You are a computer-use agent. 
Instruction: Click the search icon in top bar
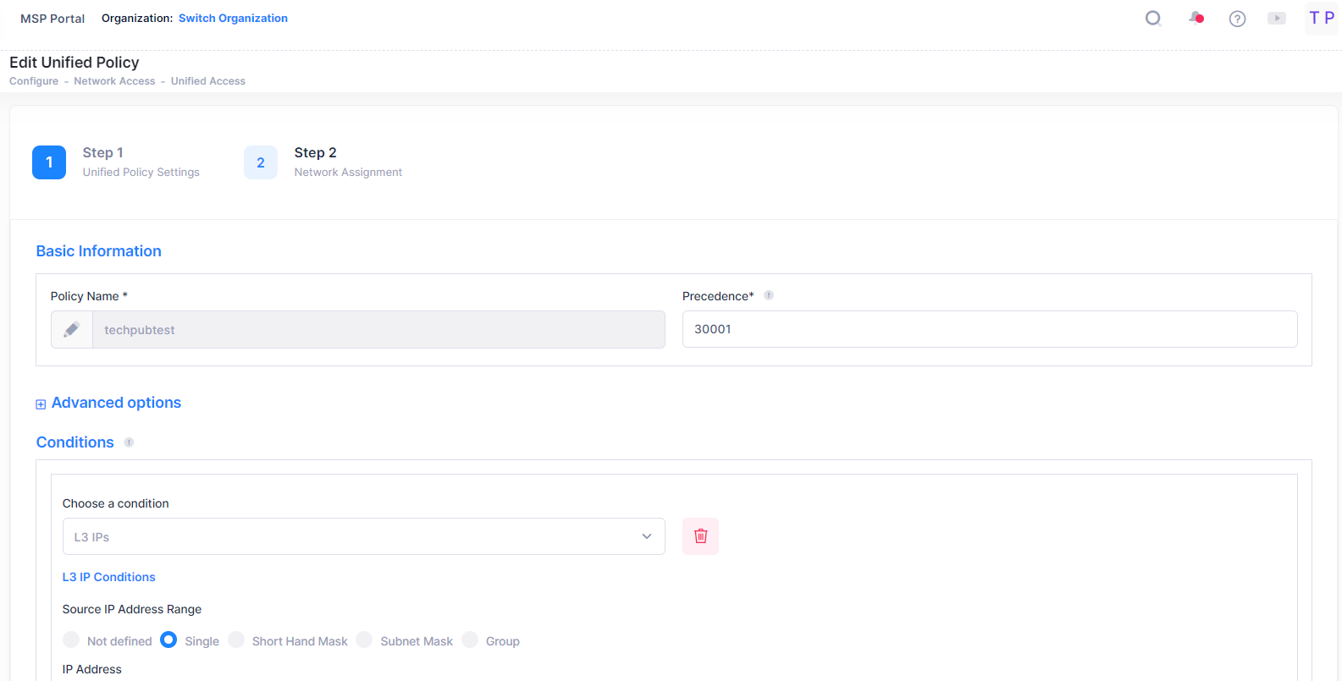click(x=1152, y=19)
